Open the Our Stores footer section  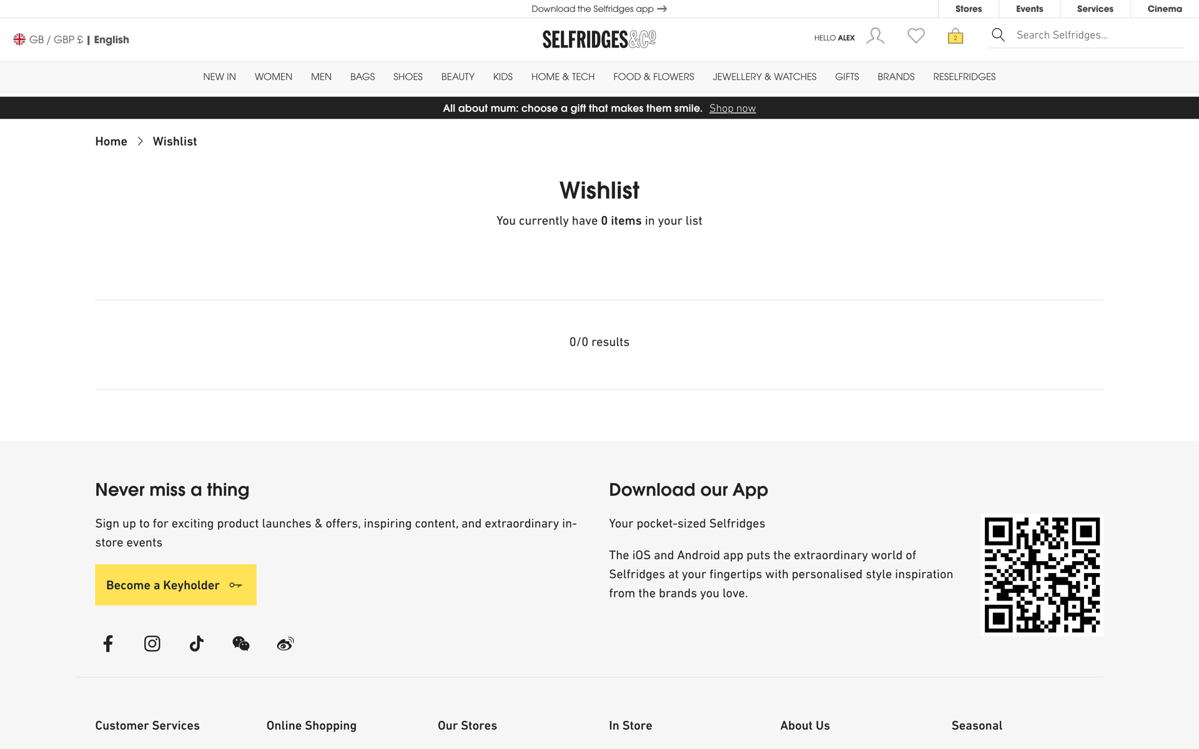click(467, 725)
